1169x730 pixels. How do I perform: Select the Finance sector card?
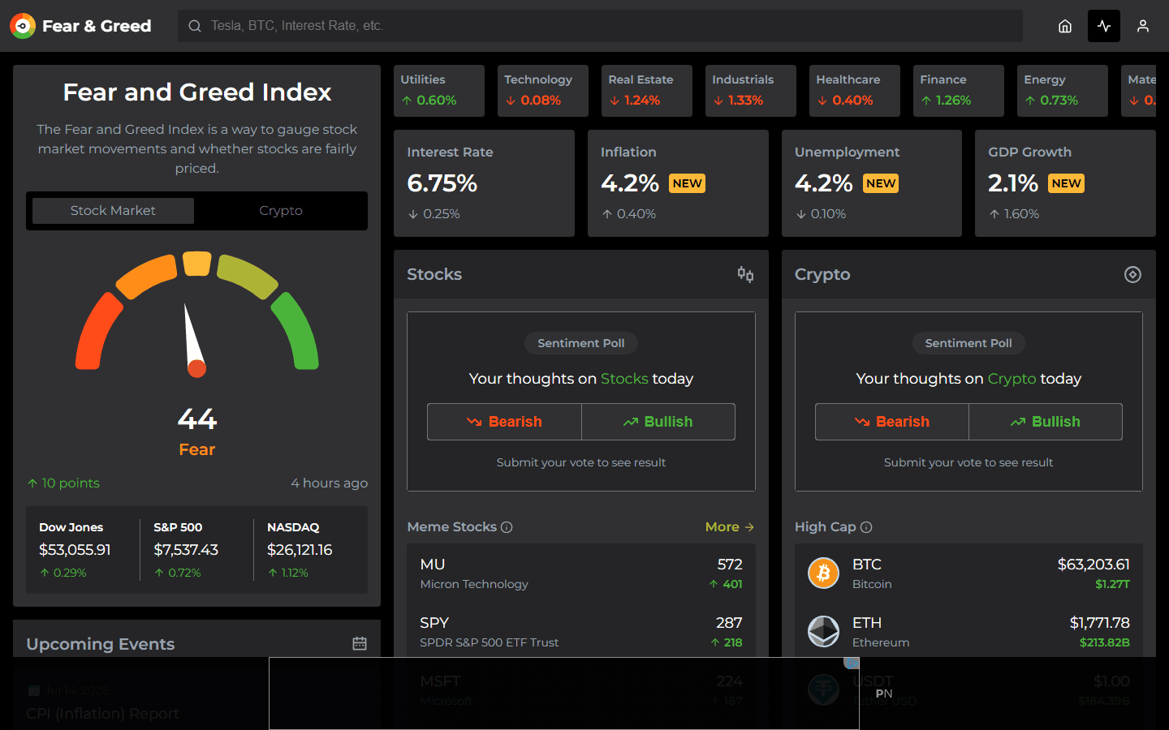pyautogui.click(x=959, y=91)
